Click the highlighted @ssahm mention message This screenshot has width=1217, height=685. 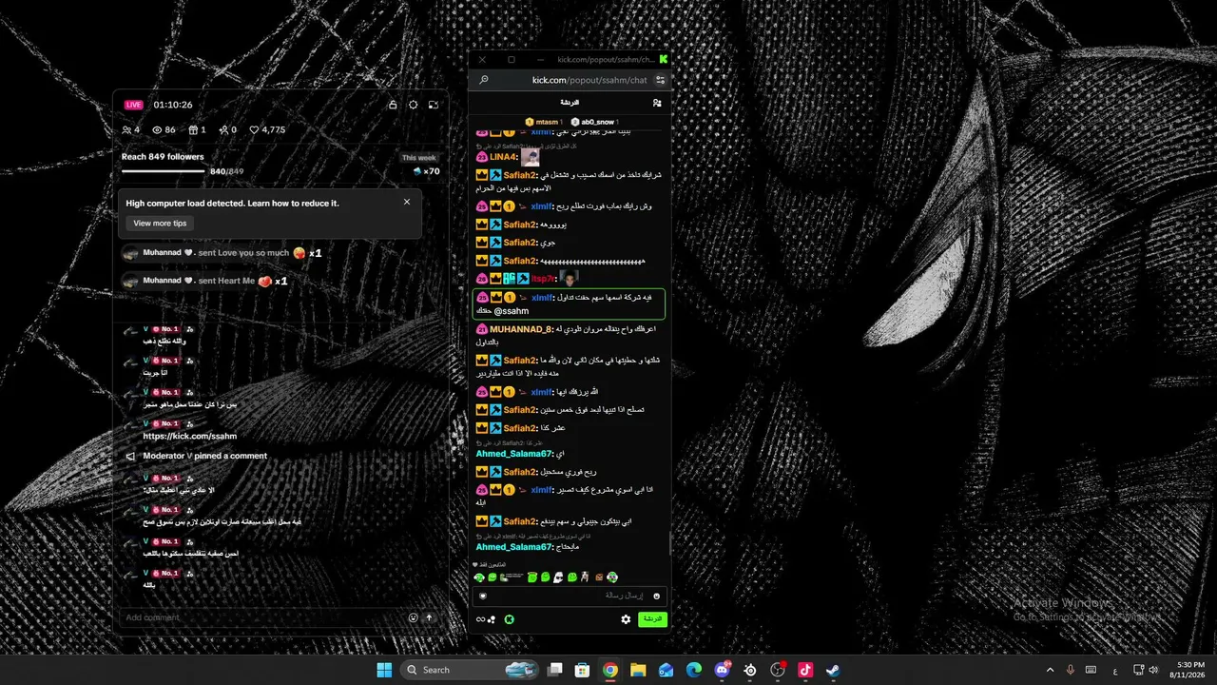[x=570, y=304]
